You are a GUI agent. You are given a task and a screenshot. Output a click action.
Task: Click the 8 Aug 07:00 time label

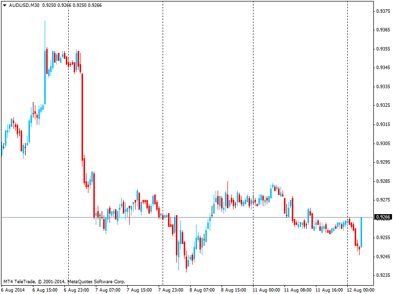pyautogui.click(x=202, y=290)
